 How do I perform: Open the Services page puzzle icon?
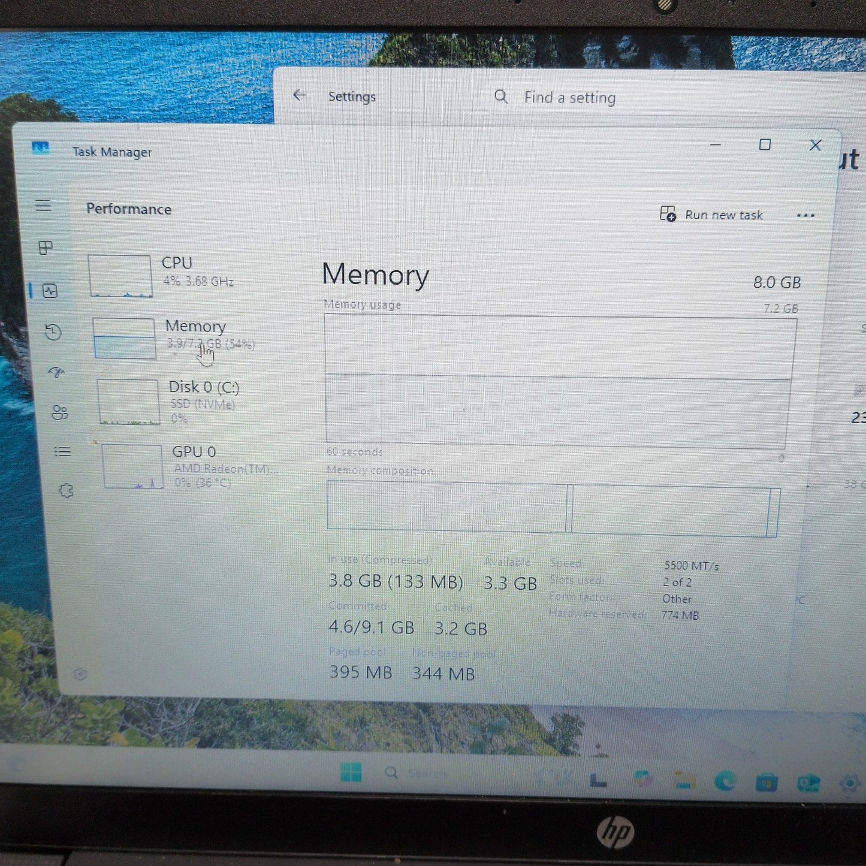point(66,491)
